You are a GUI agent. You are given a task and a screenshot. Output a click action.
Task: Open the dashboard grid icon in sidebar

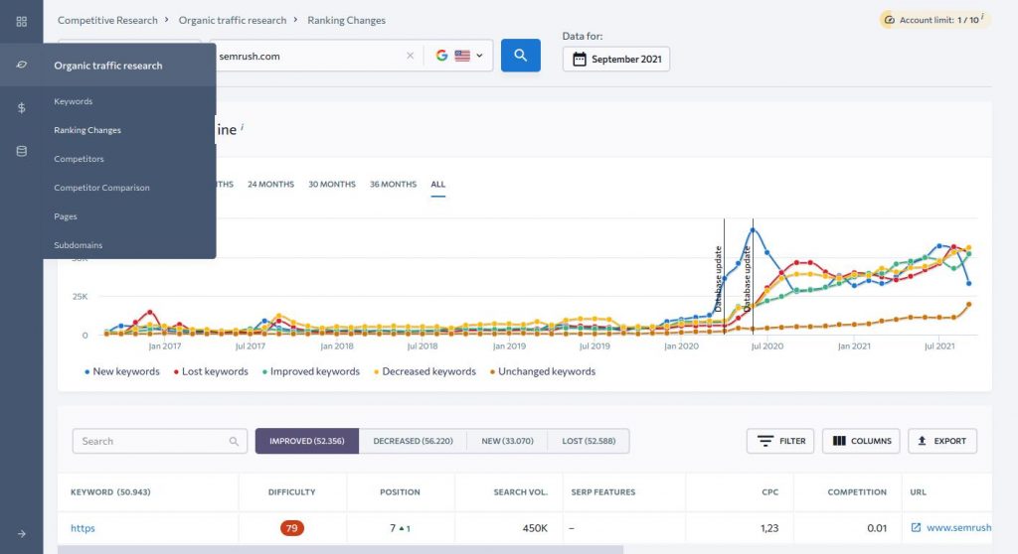pyautogui.click(x=22, y=22)
